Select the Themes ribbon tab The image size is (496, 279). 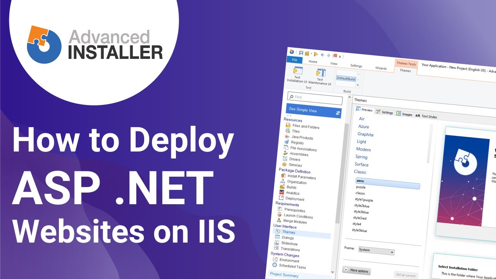(x=405, y=71)
